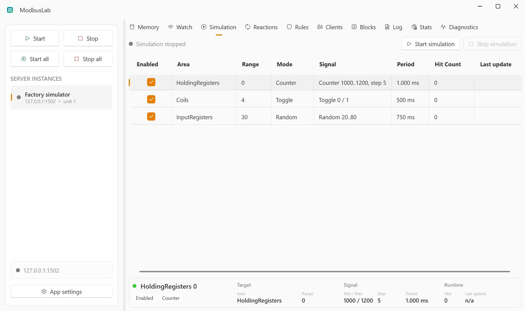Click the status dot beside Factory simulator
The image size is (525, 311).
coord(19,97)
